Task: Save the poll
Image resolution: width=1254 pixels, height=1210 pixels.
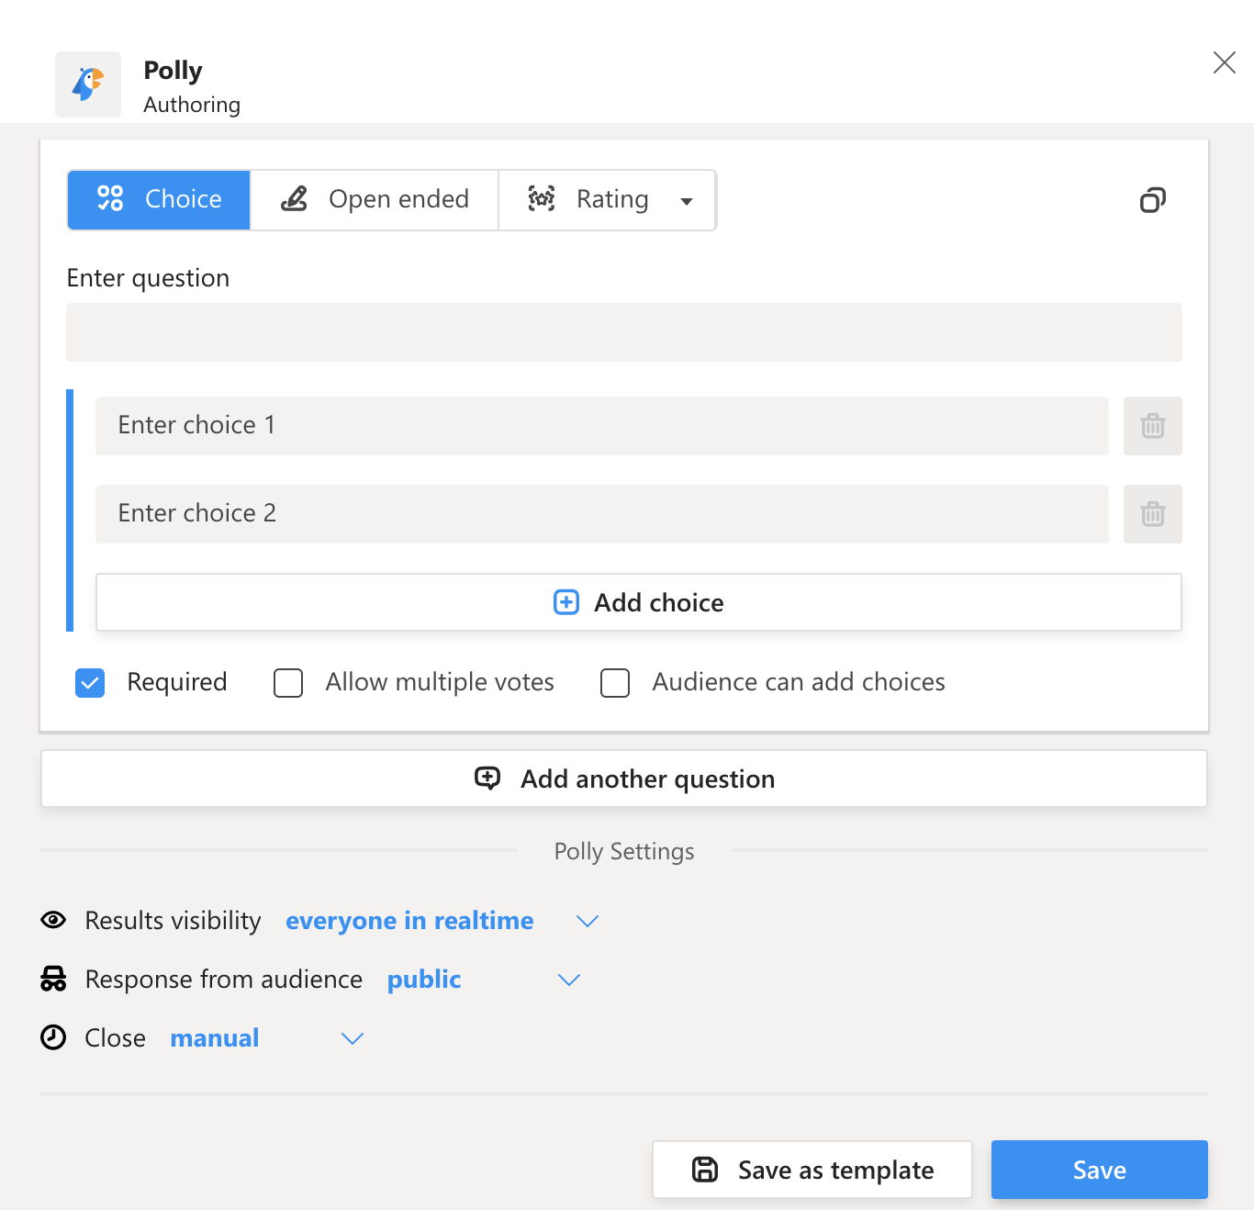Action: [1099, 1169]
